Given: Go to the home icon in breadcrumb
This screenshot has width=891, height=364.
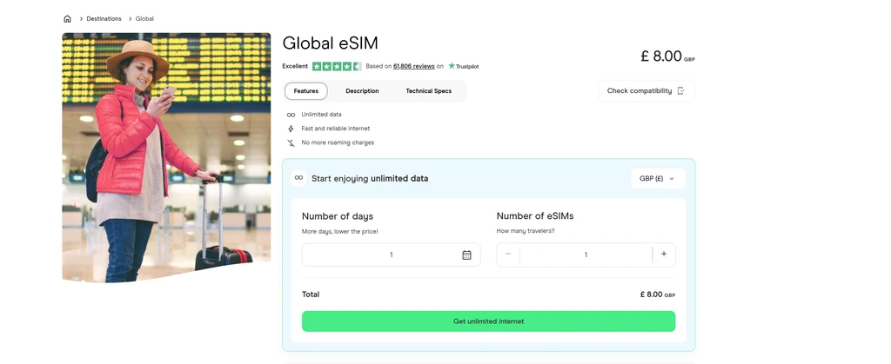Looking at the screenshot, I should [x=67, y=19].
